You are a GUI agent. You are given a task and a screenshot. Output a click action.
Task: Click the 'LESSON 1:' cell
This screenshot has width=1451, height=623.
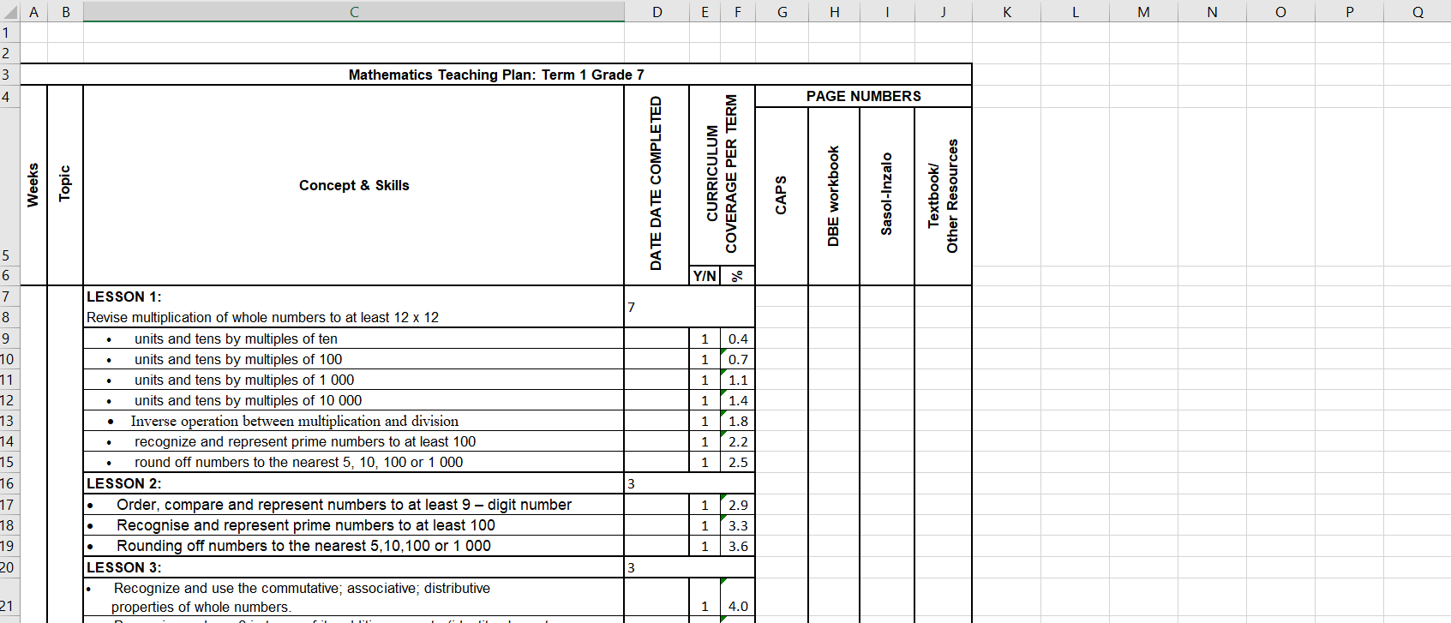(x=354, y=297)
